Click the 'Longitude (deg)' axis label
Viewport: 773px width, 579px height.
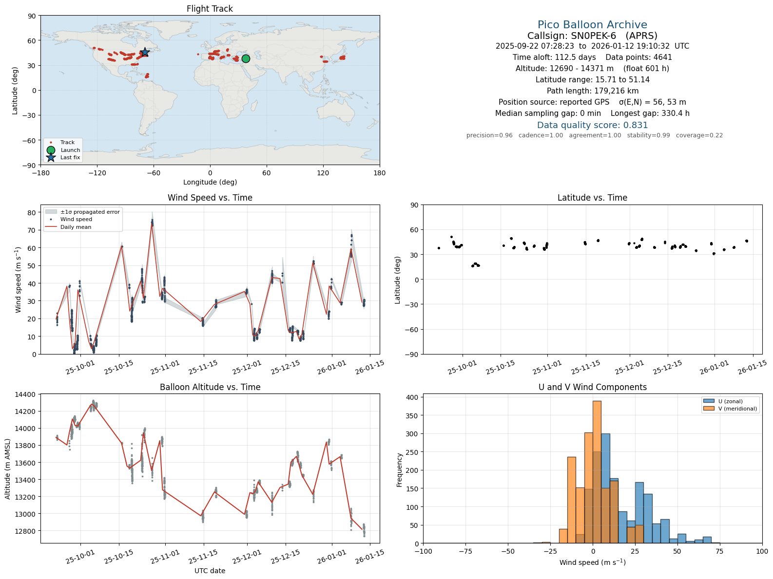(210, 182)
